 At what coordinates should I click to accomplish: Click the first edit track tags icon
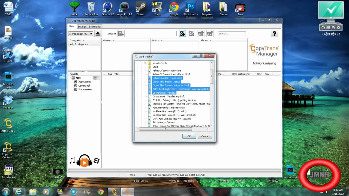[201, 33]
